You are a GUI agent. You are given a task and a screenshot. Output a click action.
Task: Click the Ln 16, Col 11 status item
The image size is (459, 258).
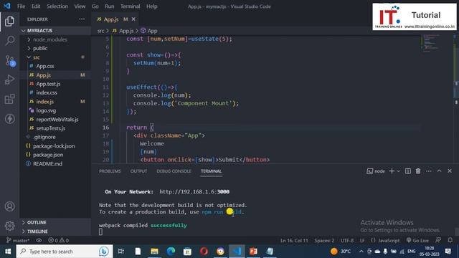tap(294, 241)
